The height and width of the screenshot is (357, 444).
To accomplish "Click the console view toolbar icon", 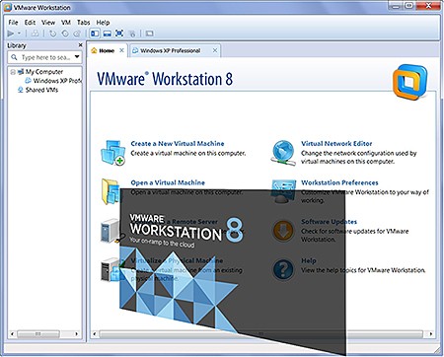I will [x=149, y=34].
